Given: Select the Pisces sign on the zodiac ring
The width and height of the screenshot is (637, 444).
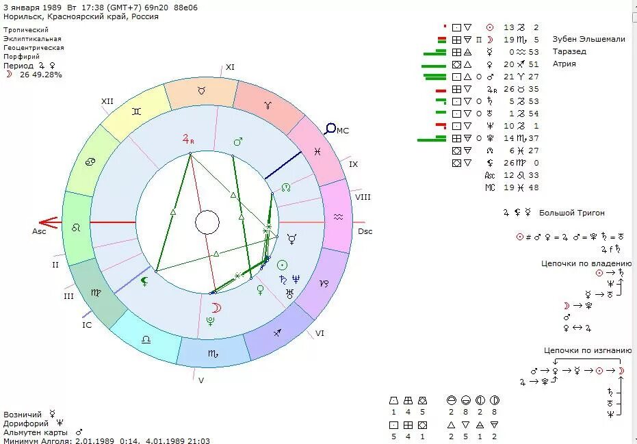Looking at the screenshot, I should click(317, 151).
